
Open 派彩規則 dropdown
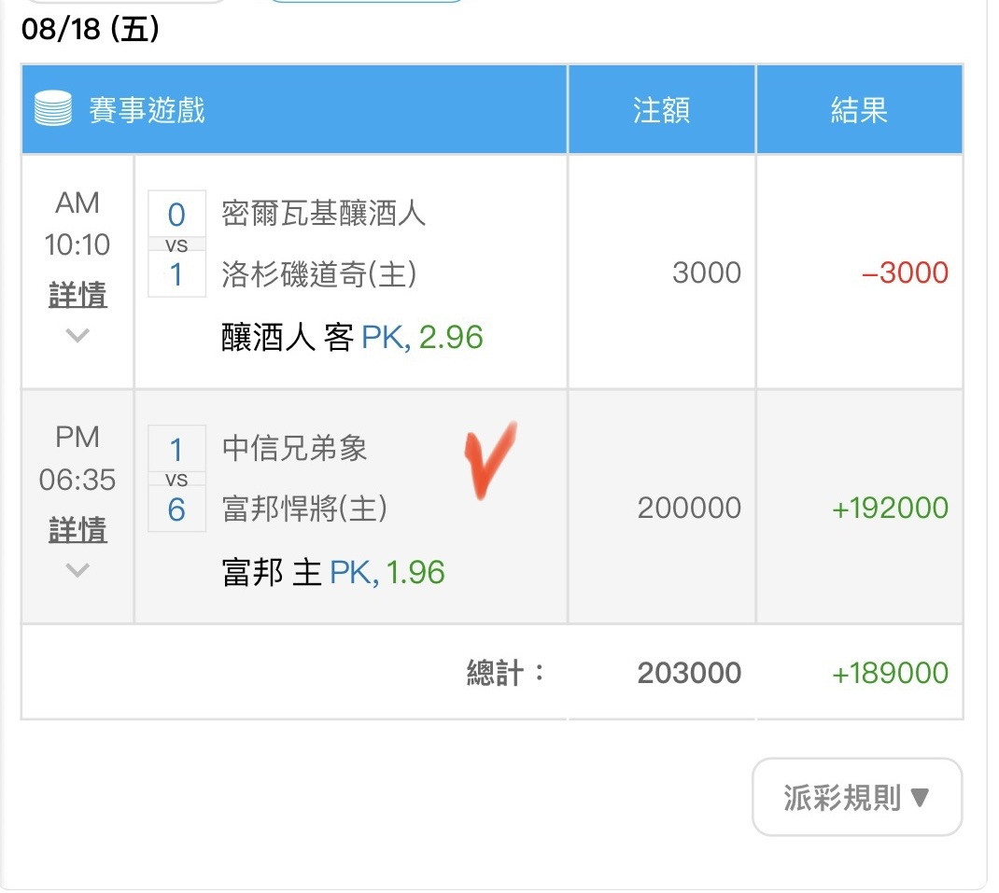coord(857,797)
